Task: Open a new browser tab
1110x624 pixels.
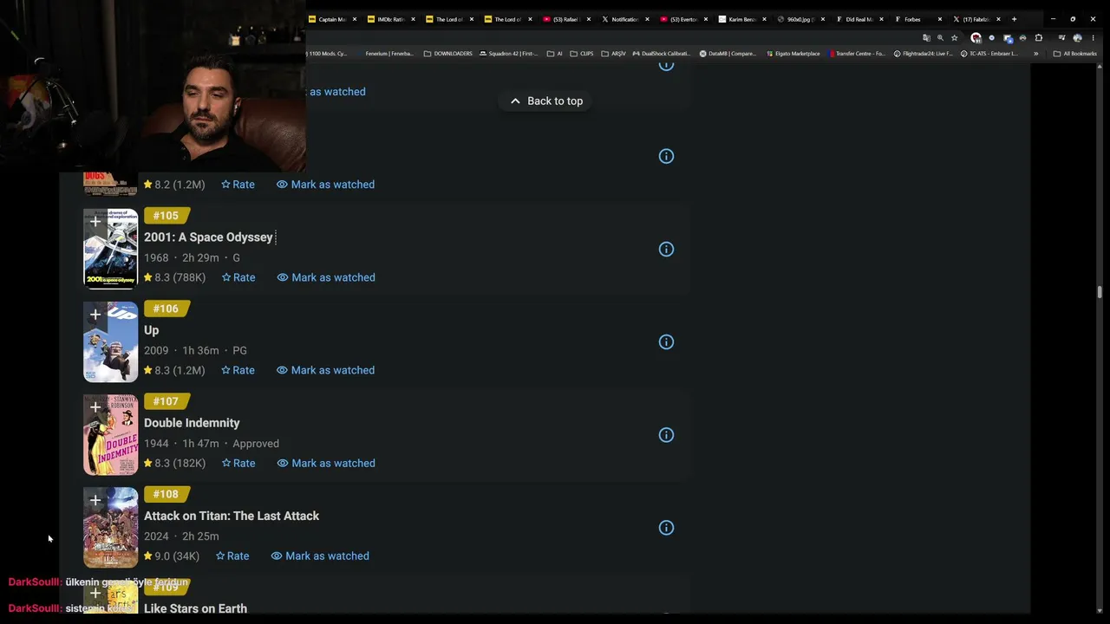Action: 1014,19
